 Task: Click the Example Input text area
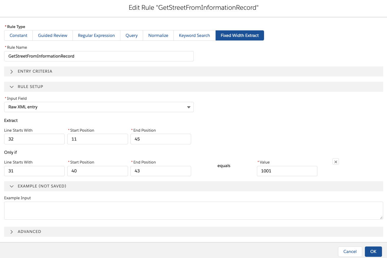(193, 210)
